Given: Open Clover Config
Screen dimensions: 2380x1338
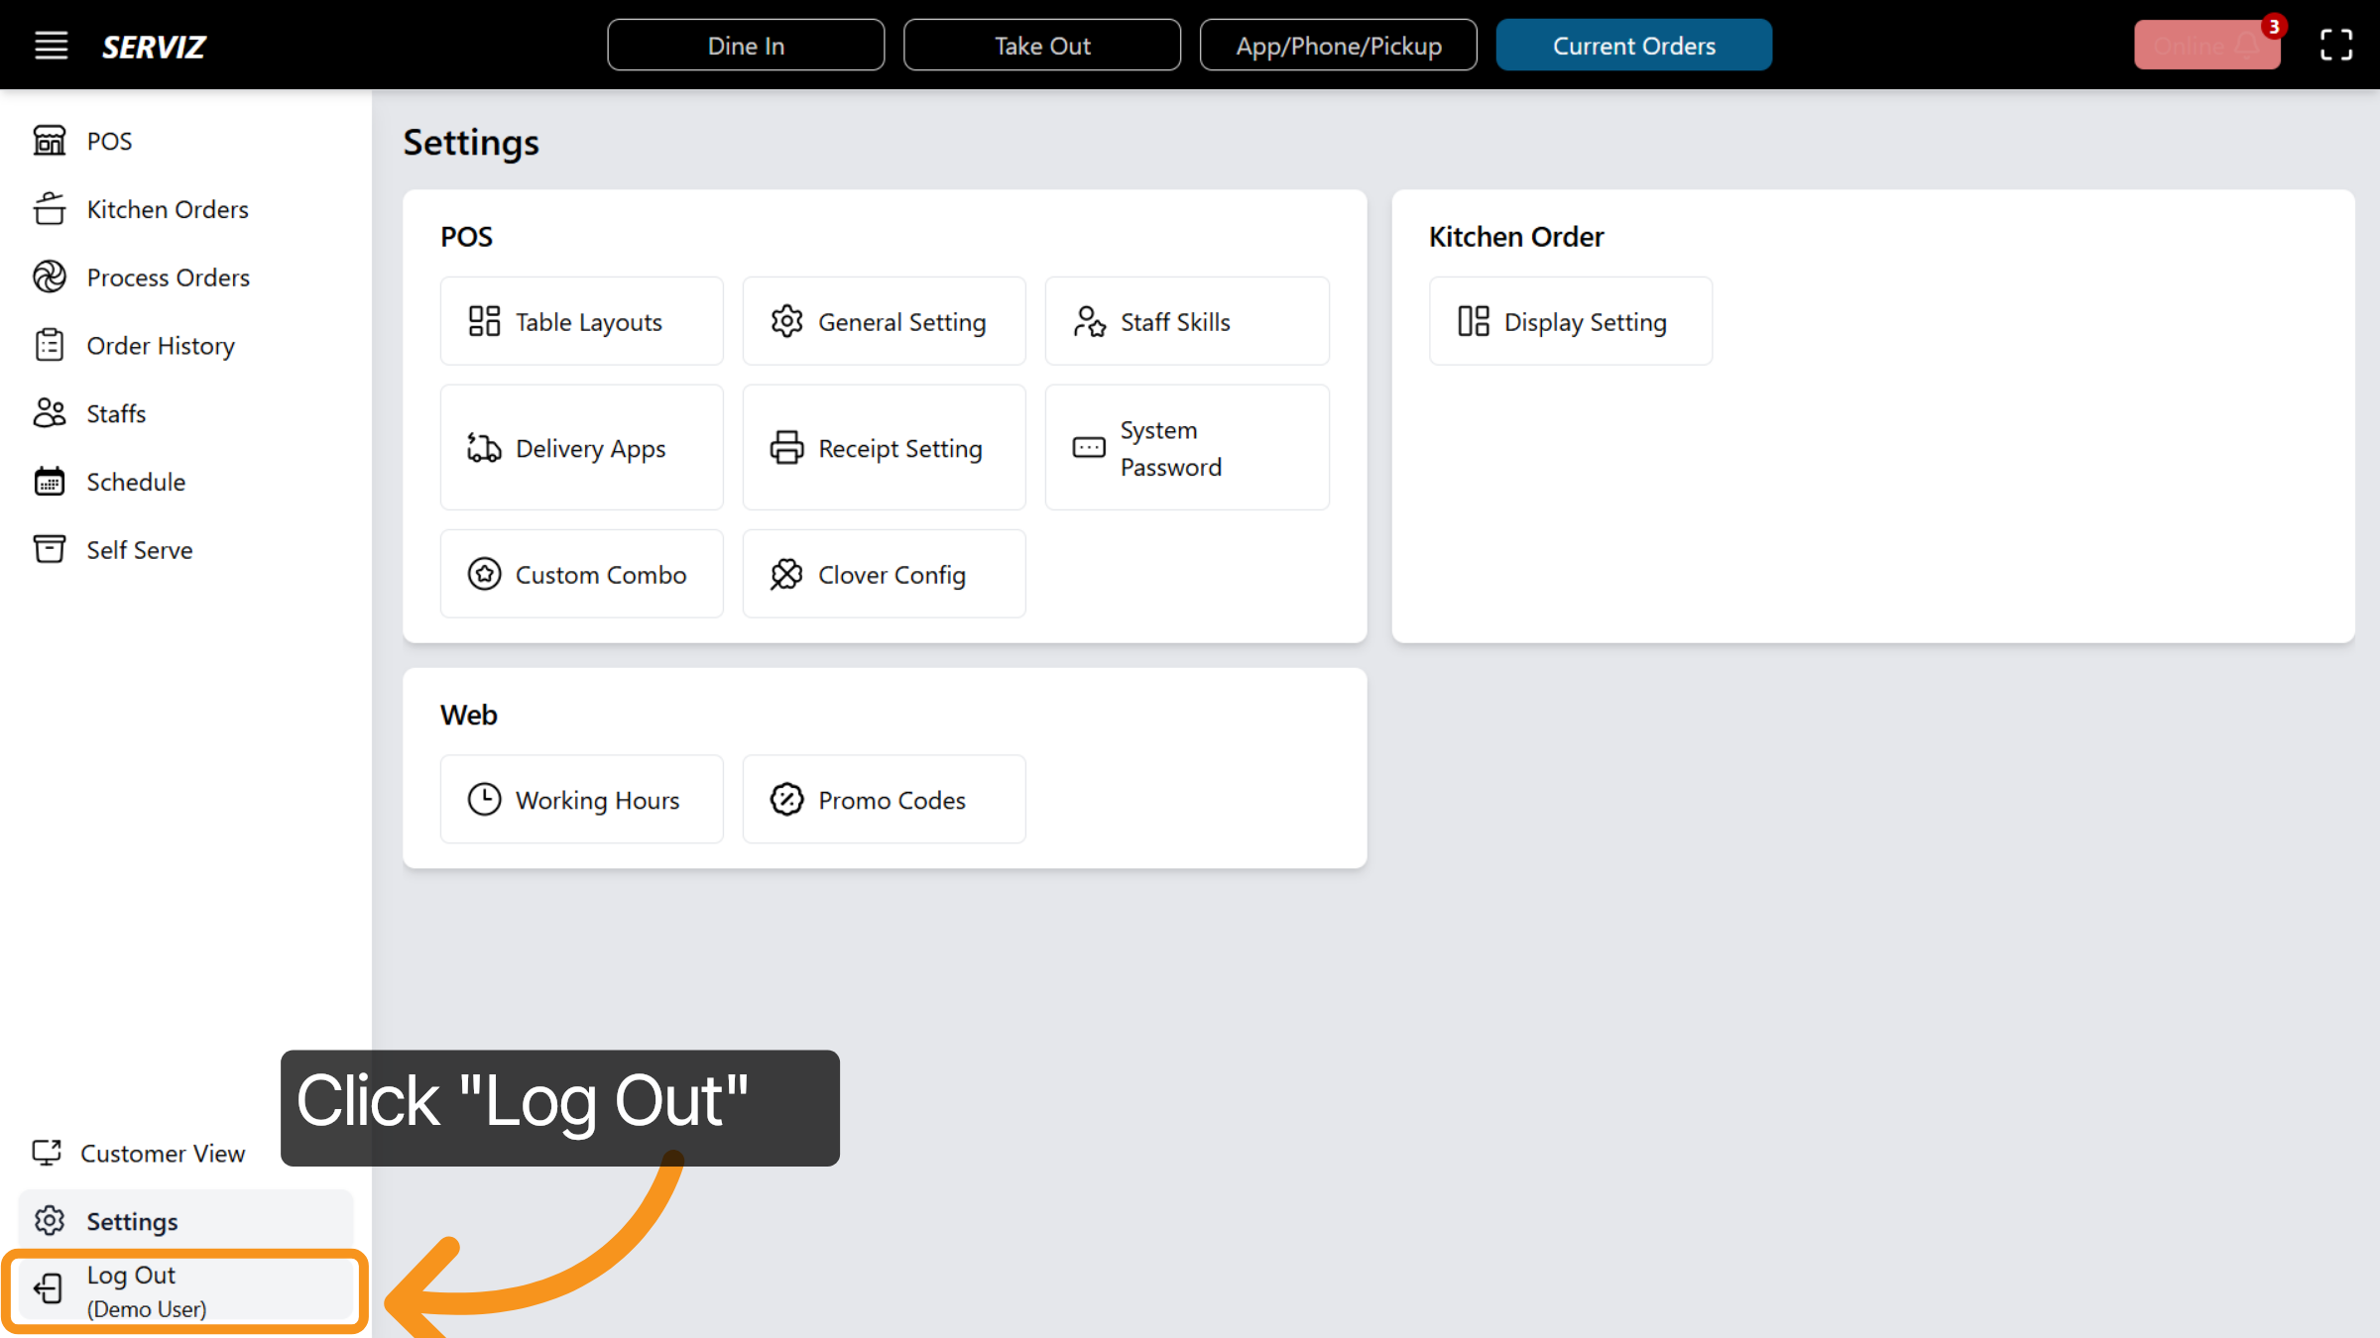Looking at the screenshot, I should [883, 574].
